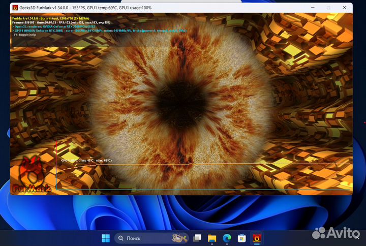Click the FurMark icon in title bar

click(15, 8)
